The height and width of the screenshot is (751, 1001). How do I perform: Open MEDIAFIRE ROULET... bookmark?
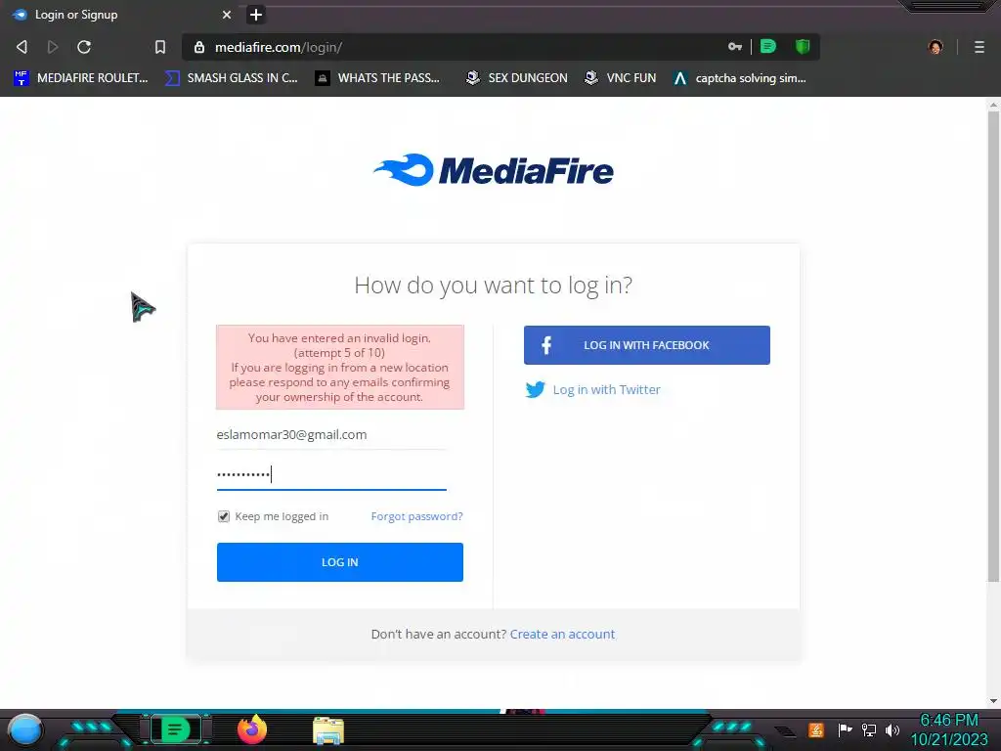pos(81,78)
